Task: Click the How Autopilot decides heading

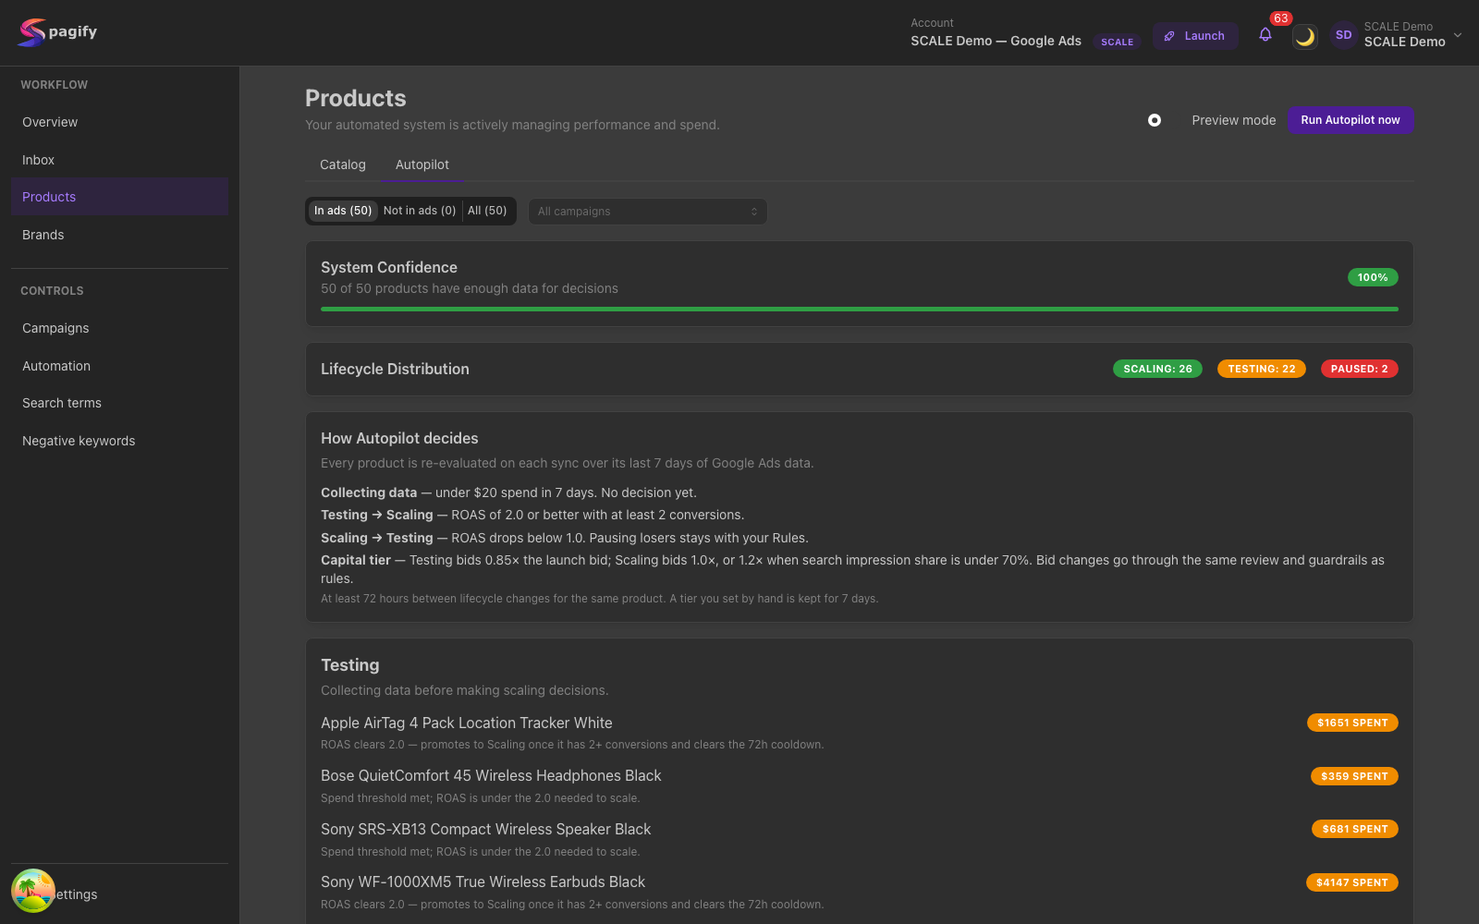Action: pos(399,438)
